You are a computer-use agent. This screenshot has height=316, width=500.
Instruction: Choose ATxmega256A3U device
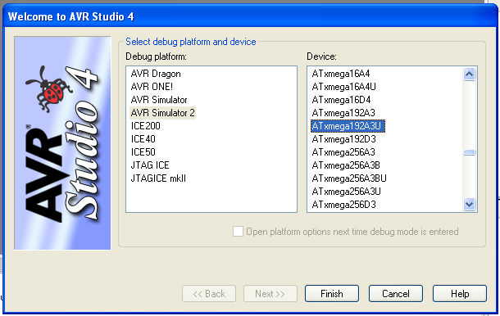346,191
